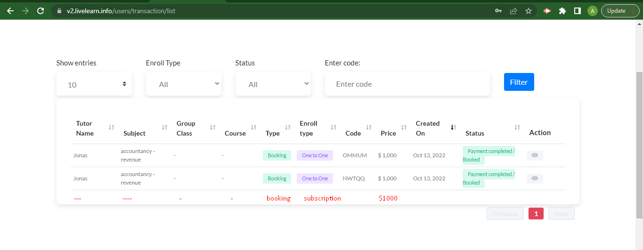
Task: Sort by Subject column arrows
Action: click(x=165, y=128)
